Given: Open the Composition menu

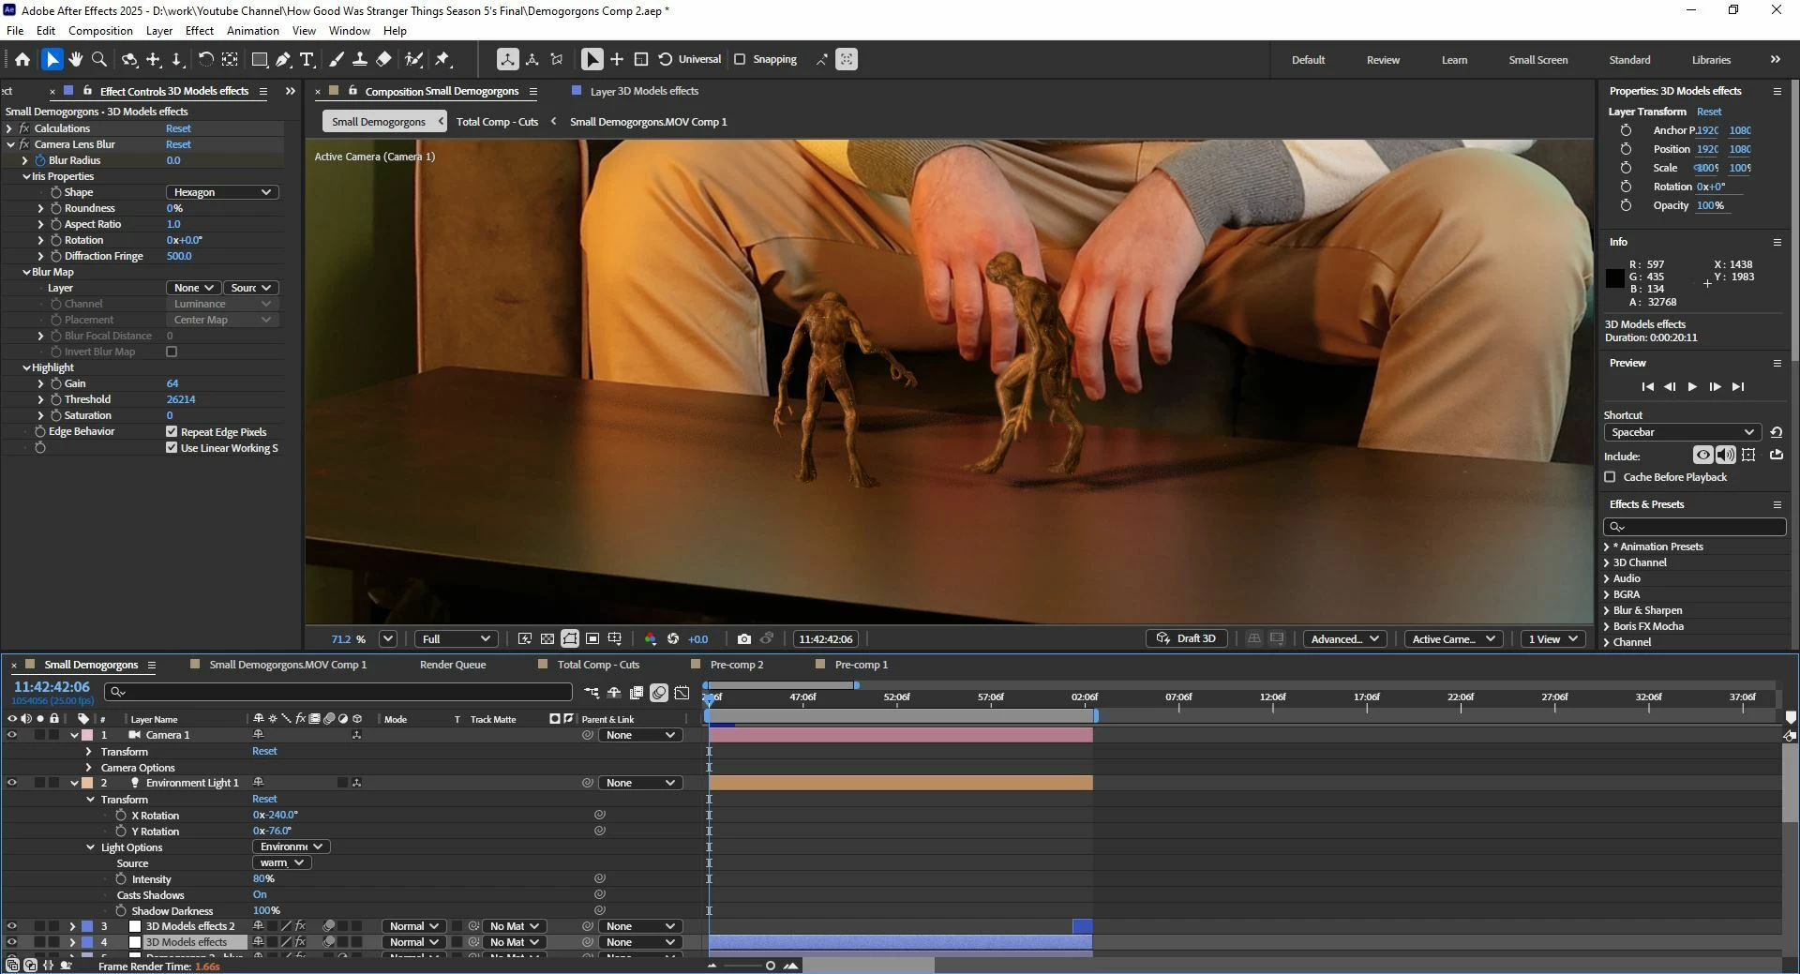Looking at the screenshot, I should point(100,31).
